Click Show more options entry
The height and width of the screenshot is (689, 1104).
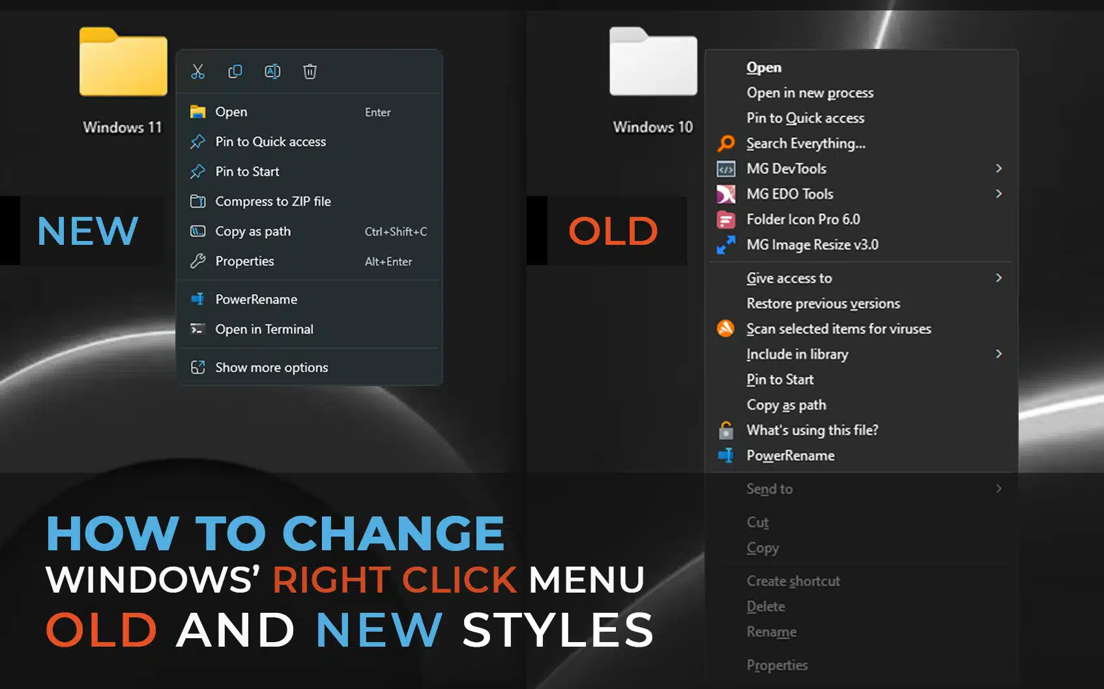coord(310,367)
